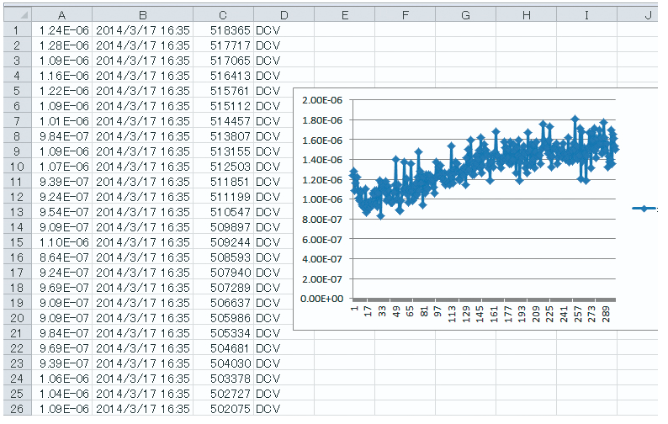Select column D header
This screenshot has height=424, width=668.
point(284,15)
